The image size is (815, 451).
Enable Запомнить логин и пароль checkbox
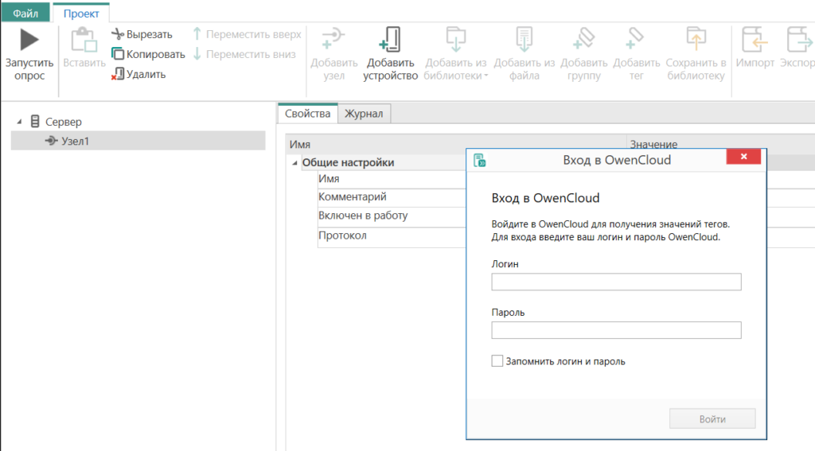click(x=497, y=360)
